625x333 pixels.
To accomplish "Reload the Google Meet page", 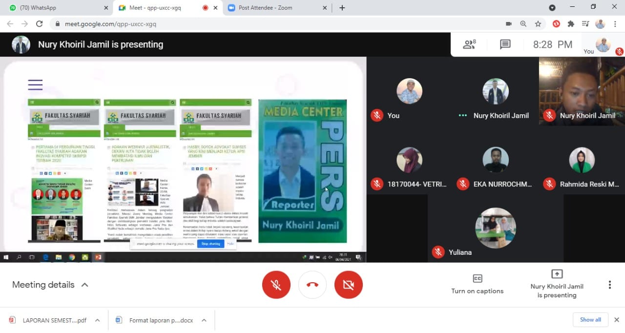I will [40, 24].
